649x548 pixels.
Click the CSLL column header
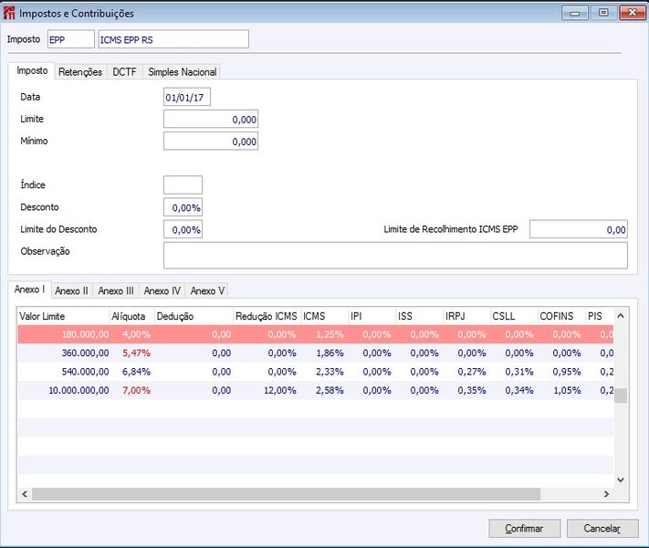515,316
